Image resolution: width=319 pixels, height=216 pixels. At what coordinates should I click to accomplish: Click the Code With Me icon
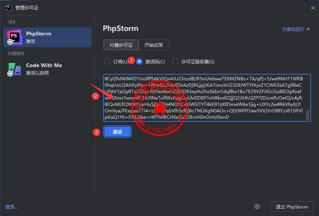pyautogui.click(x=14, y=69)
